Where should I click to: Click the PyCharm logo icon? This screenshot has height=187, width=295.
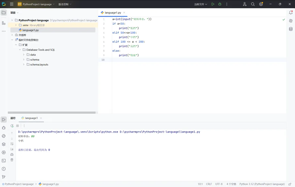[x=4, y=4]
